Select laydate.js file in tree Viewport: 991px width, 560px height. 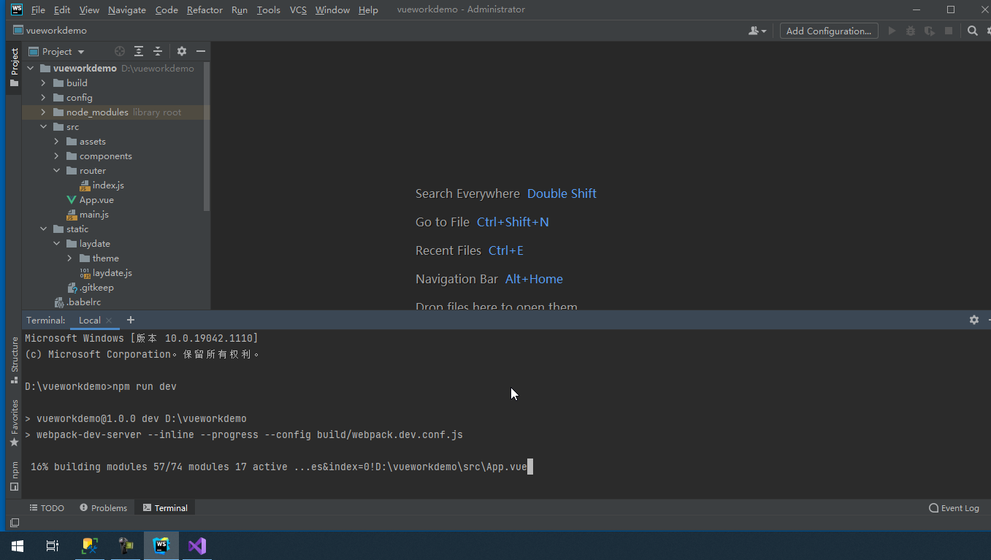click(112, 272)
